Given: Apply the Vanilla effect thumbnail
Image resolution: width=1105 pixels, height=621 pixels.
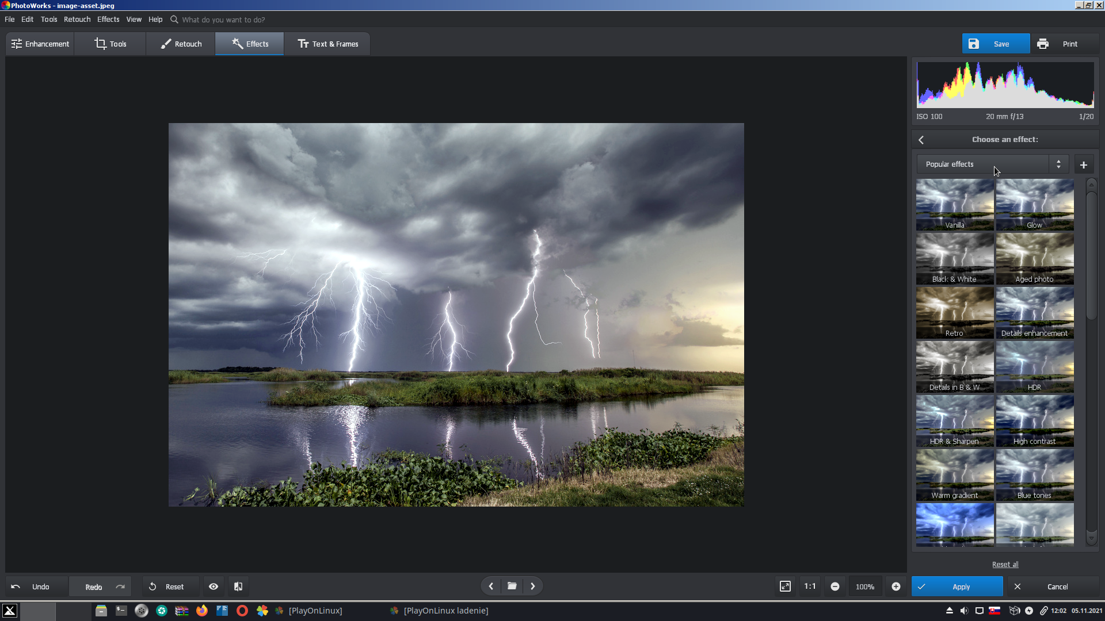Looking at the screenshot, I should click(x=955, y=205).
